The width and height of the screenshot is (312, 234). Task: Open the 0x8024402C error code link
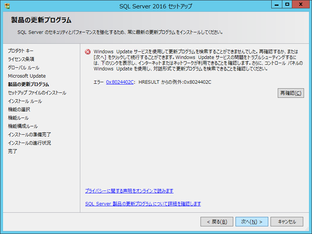[120, 82]
